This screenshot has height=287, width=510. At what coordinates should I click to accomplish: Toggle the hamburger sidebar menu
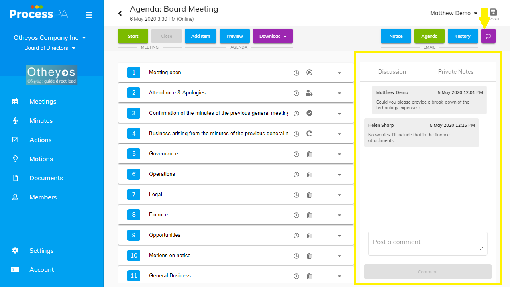[x=89, y=15]
